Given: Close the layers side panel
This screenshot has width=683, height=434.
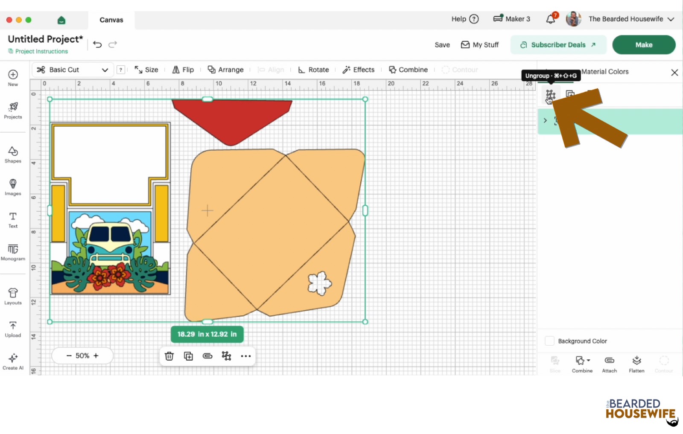Looking at the screenshot, I should (x=674, y=73).
